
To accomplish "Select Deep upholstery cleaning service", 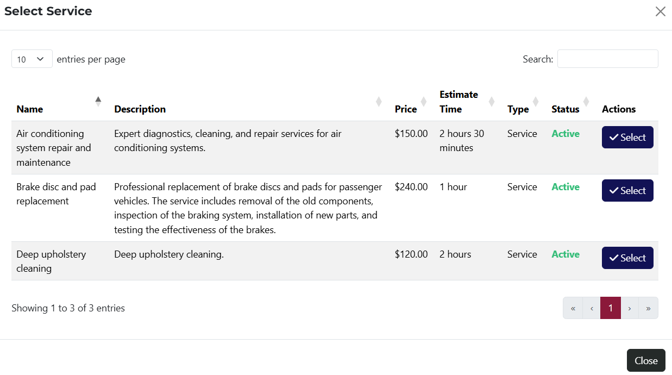I will pyautogui.click(x=627, y=258).
